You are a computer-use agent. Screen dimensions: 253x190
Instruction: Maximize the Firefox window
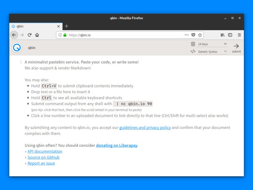pos(232,18)
